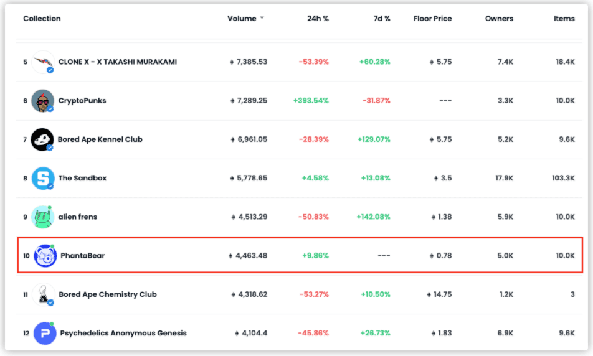Viewport: 593px width, 356px height.
Task: Open CLONE X - X TAKASHI MURAKAMI collection
Action: 117,62
